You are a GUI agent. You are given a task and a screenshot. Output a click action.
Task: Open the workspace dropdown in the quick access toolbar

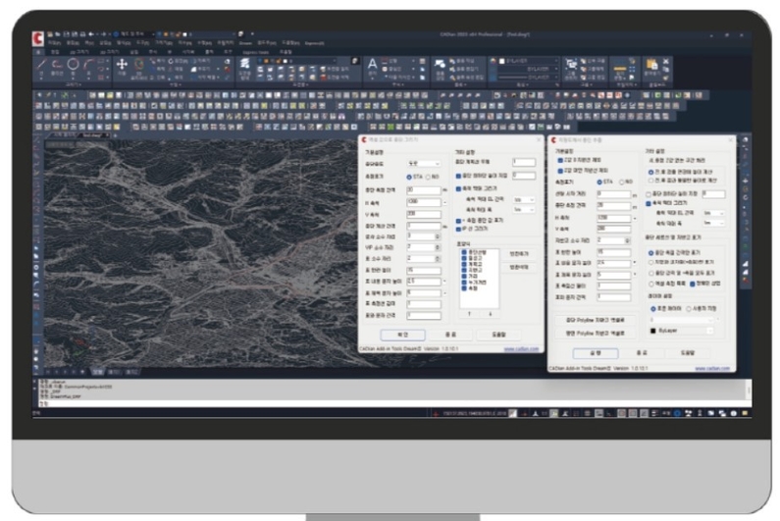coord(133,34)
